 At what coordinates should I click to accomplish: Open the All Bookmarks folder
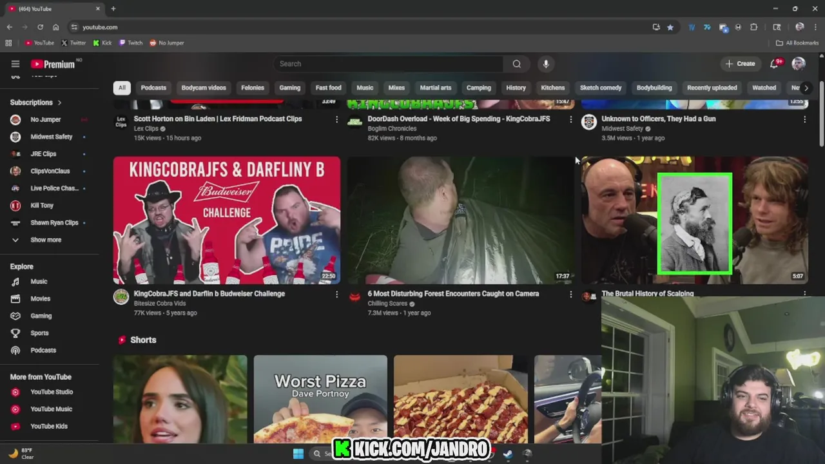point(797,43)
